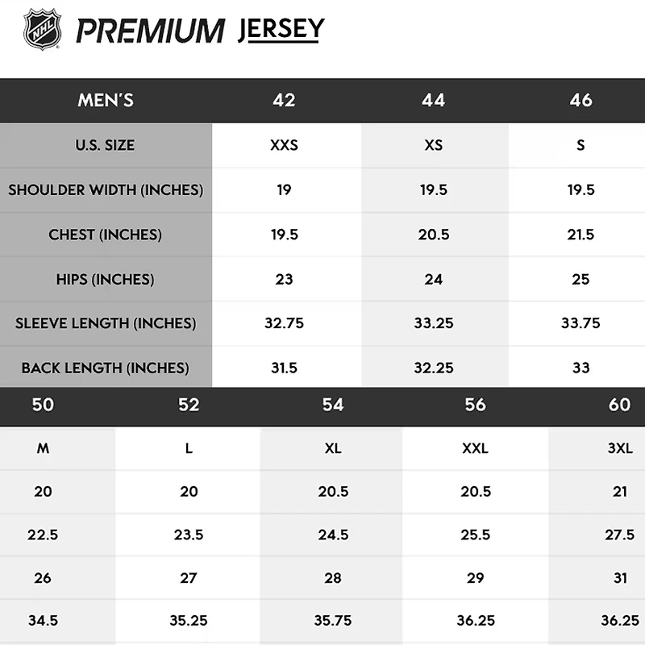Click the NHL shield logo
Screen dimensions: 645x645
point(42,30)
